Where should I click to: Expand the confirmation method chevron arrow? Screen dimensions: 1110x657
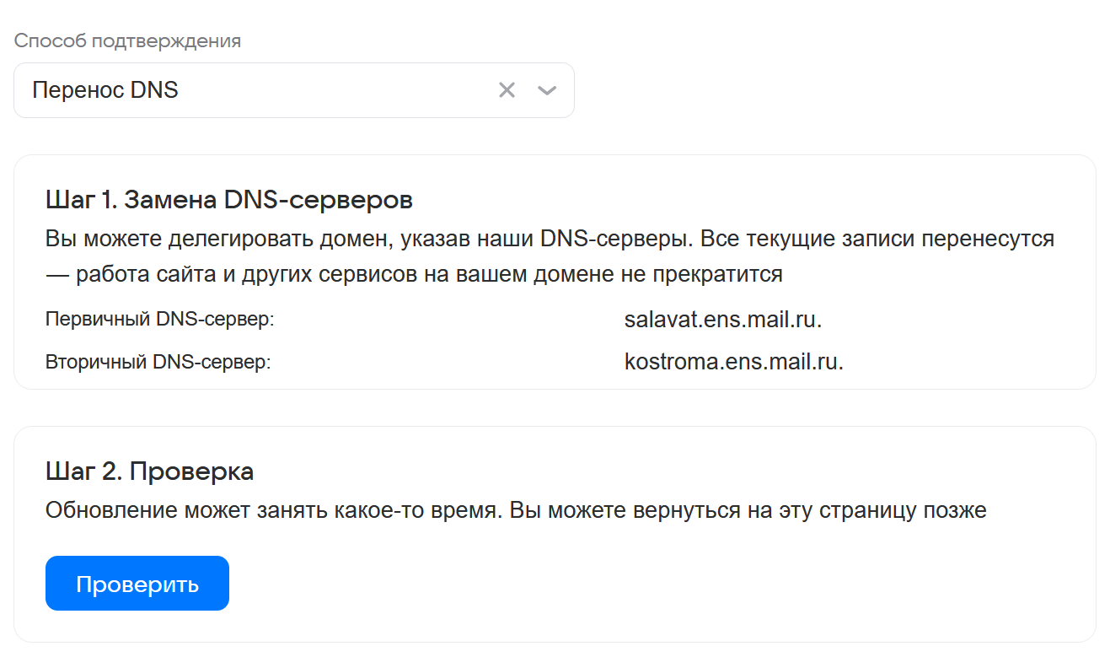coord(547,90)
